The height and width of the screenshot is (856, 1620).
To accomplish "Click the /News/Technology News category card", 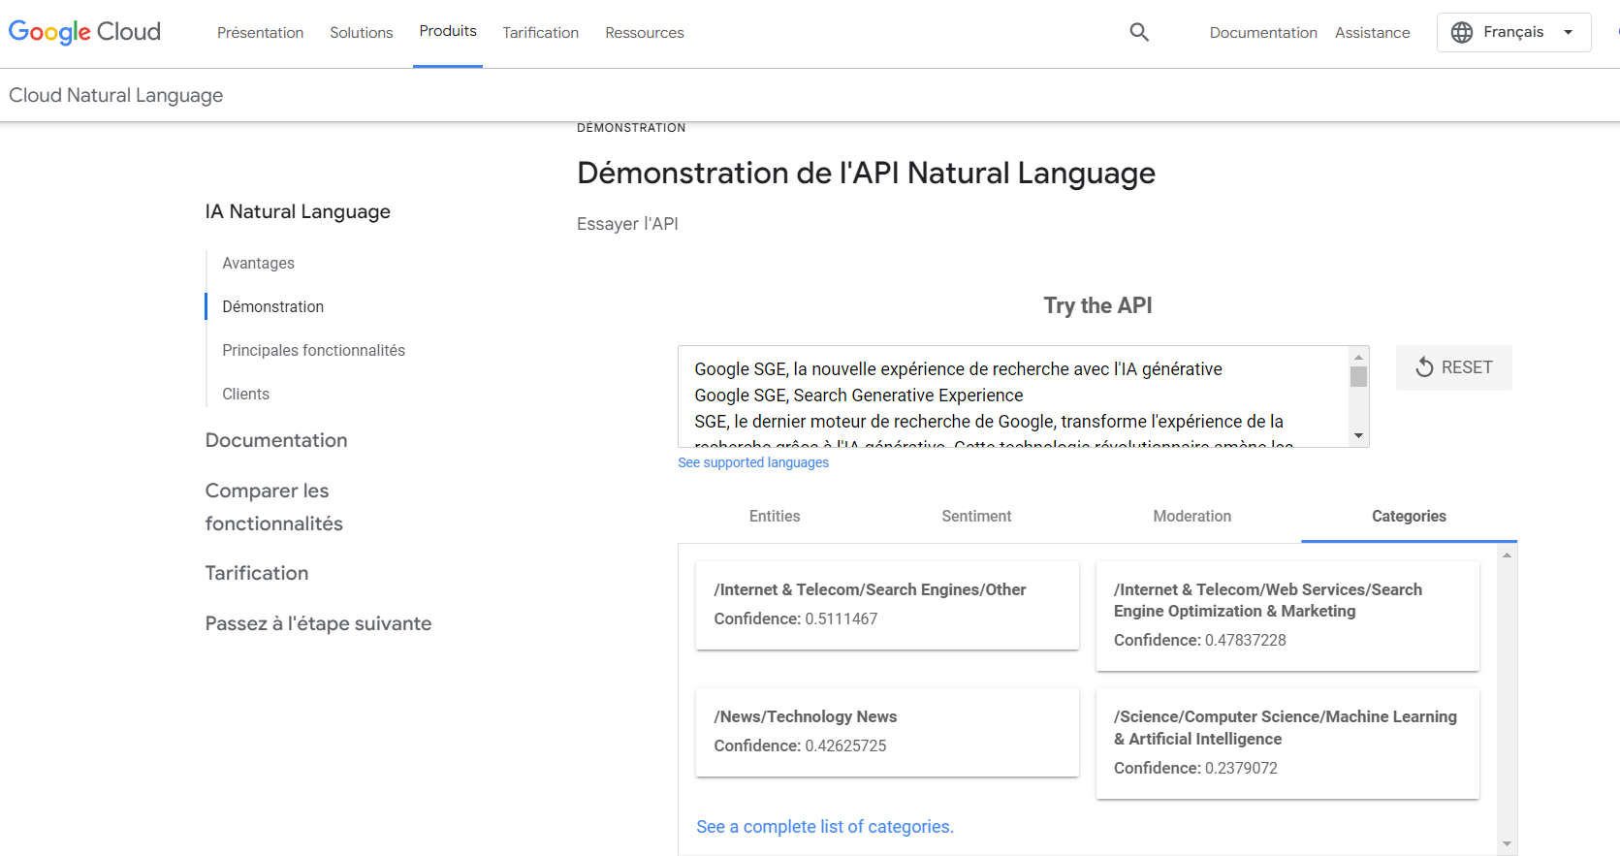I will (x=887, y=732).
